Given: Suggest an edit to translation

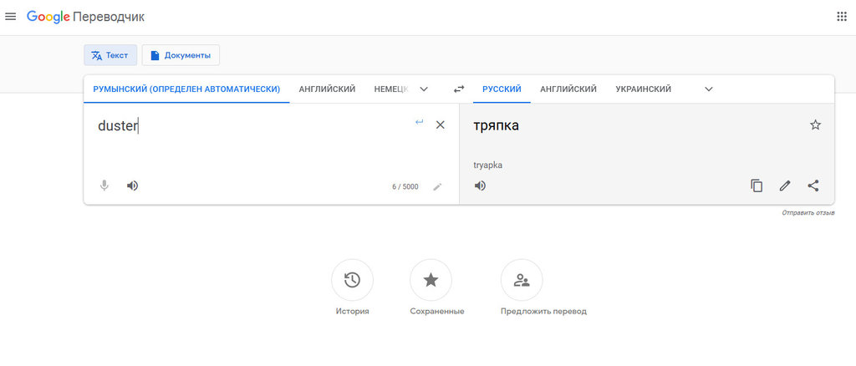Looking at the screenshot, I should pyautogui.click(x=784, y=186).
